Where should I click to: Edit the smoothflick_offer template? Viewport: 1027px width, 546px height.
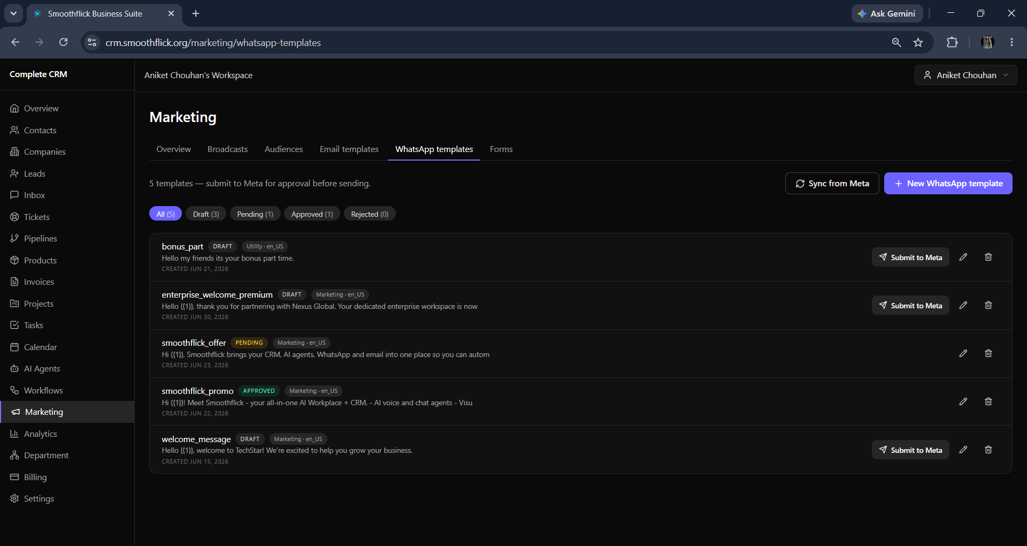(x=963, y=353)
